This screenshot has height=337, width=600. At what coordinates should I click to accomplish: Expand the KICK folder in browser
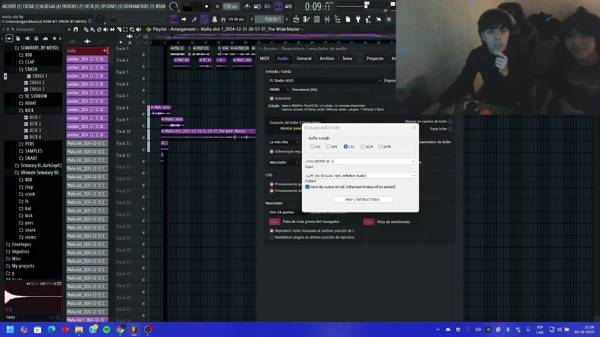tap(29, 110)
